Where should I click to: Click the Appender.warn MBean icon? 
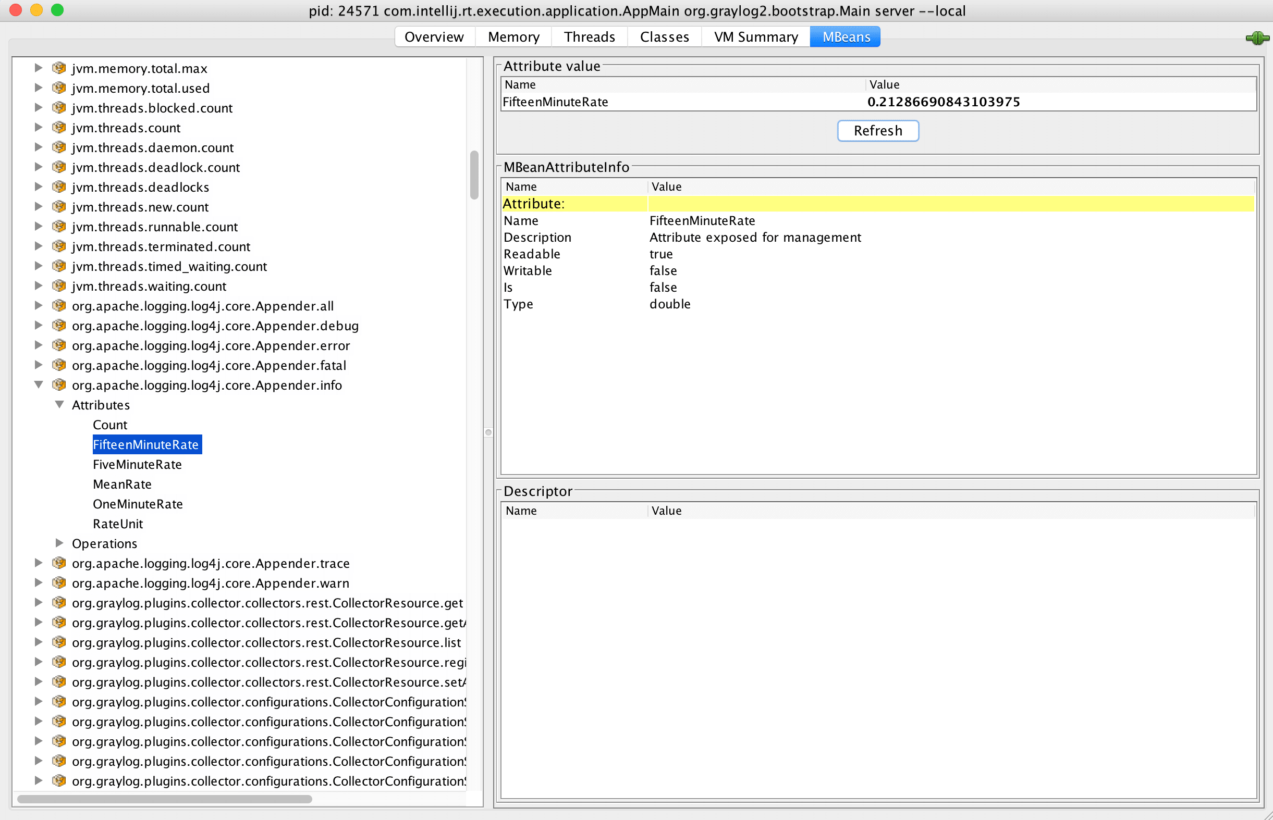pos(59,583)
